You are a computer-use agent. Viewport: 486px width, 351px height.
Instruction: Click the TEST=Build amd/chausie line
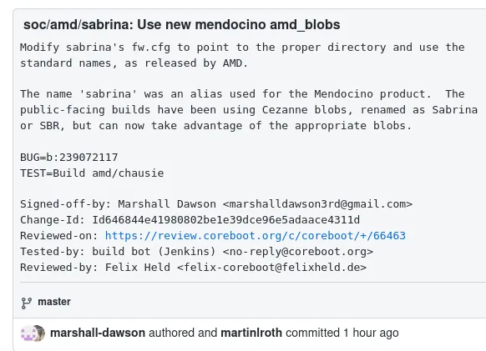coord(92,173)
